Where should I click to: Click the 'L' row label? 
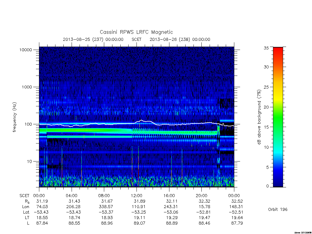tap(28, 223)
